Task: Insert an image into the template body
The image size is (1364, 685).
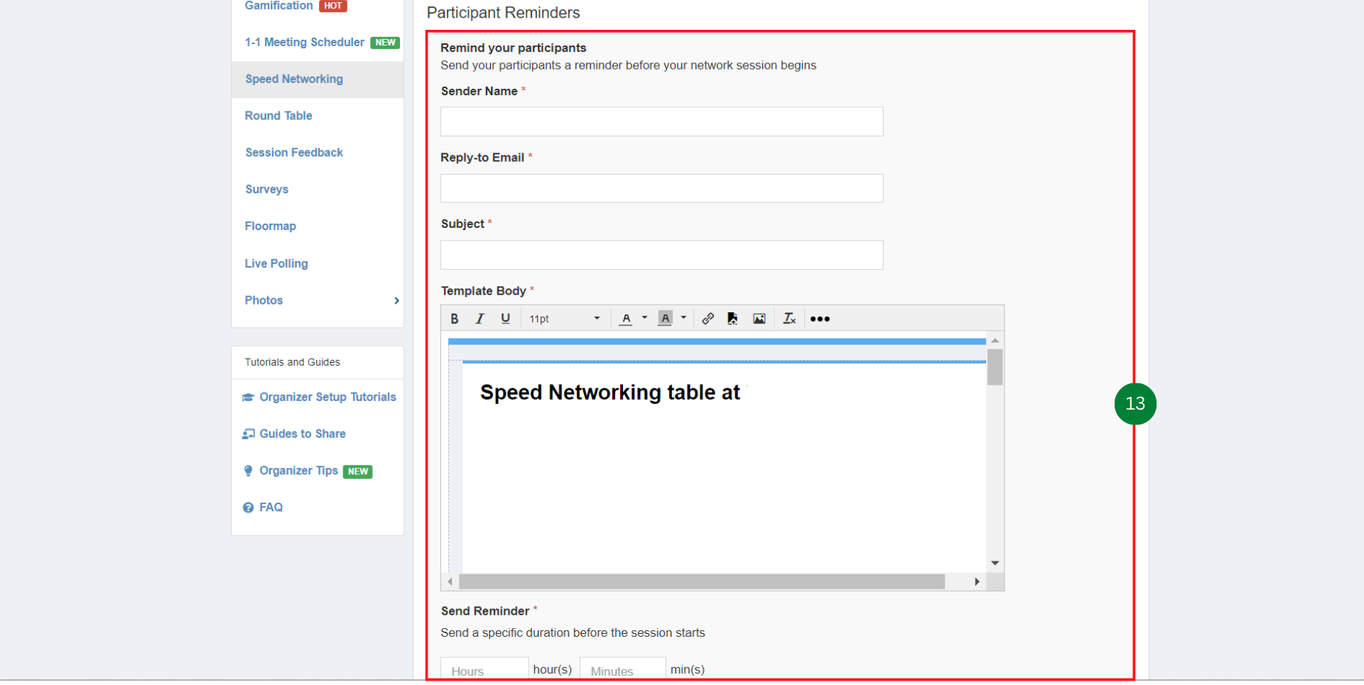Action: (x=759, y=319)
